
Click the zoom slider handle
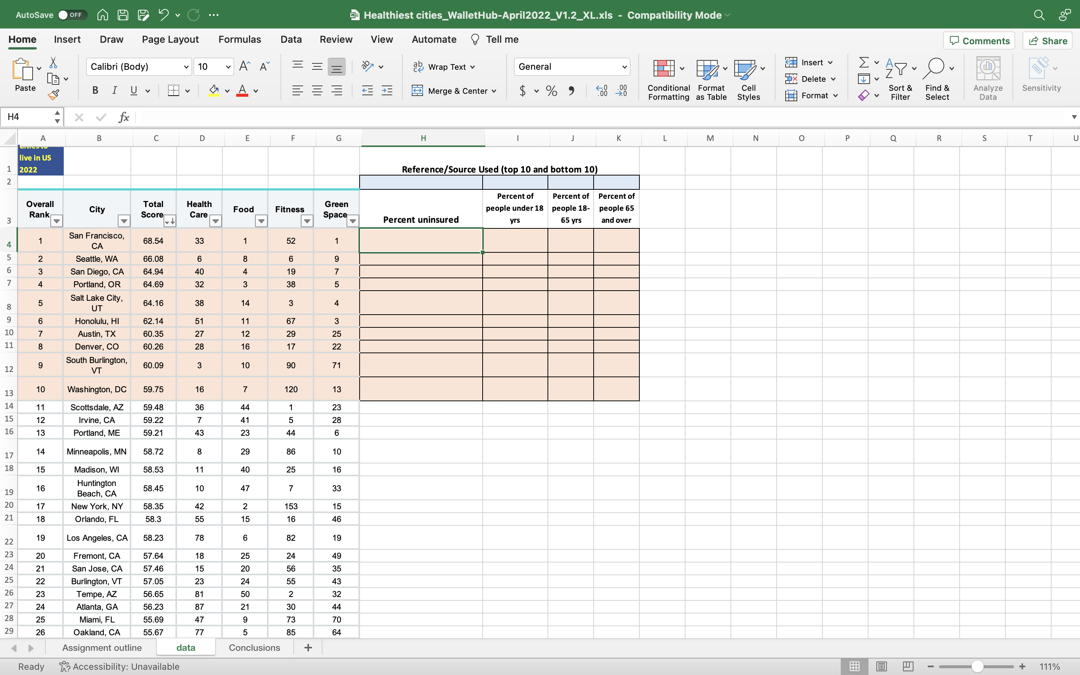[977, 666]
